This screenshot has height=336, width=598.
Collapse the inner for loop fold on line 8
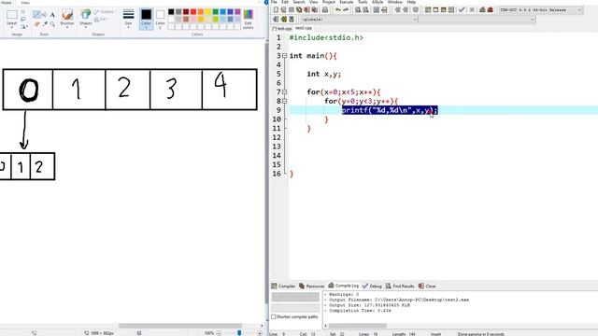[284, 102]
